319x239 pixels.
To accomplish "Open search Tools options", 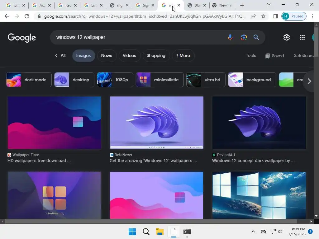I will tap(251, 55).
